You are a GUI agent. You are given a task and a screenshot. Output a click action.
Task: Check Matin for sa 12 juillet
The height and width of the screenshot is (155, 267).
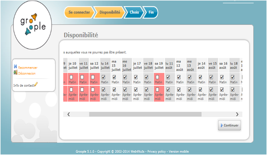coord(93,77)
